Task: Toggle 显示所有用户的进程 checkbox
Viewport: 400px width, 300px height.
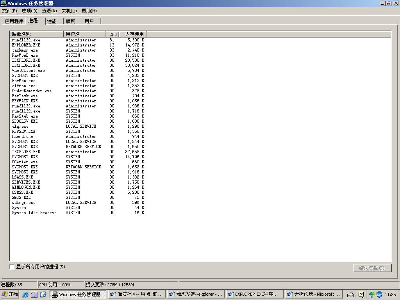Action: [12, 267]
